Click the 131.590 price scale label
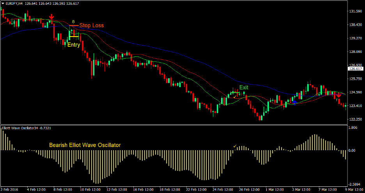 pos(356,11)
